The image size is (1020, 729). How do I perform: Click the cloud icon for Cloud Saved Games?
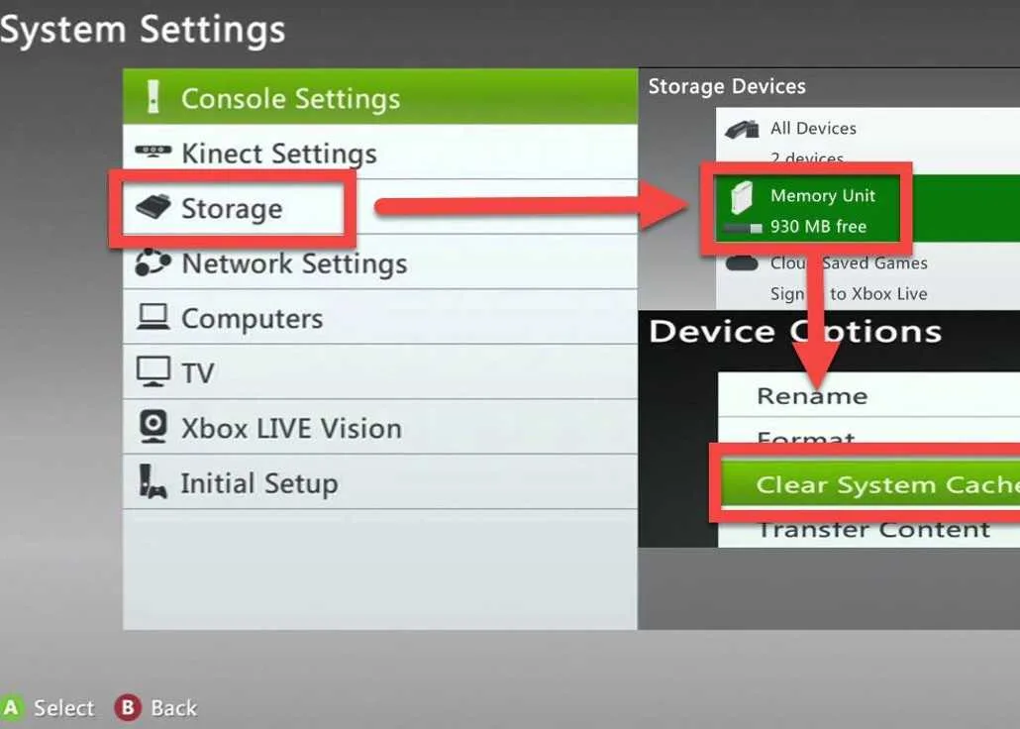coord(742,262)
